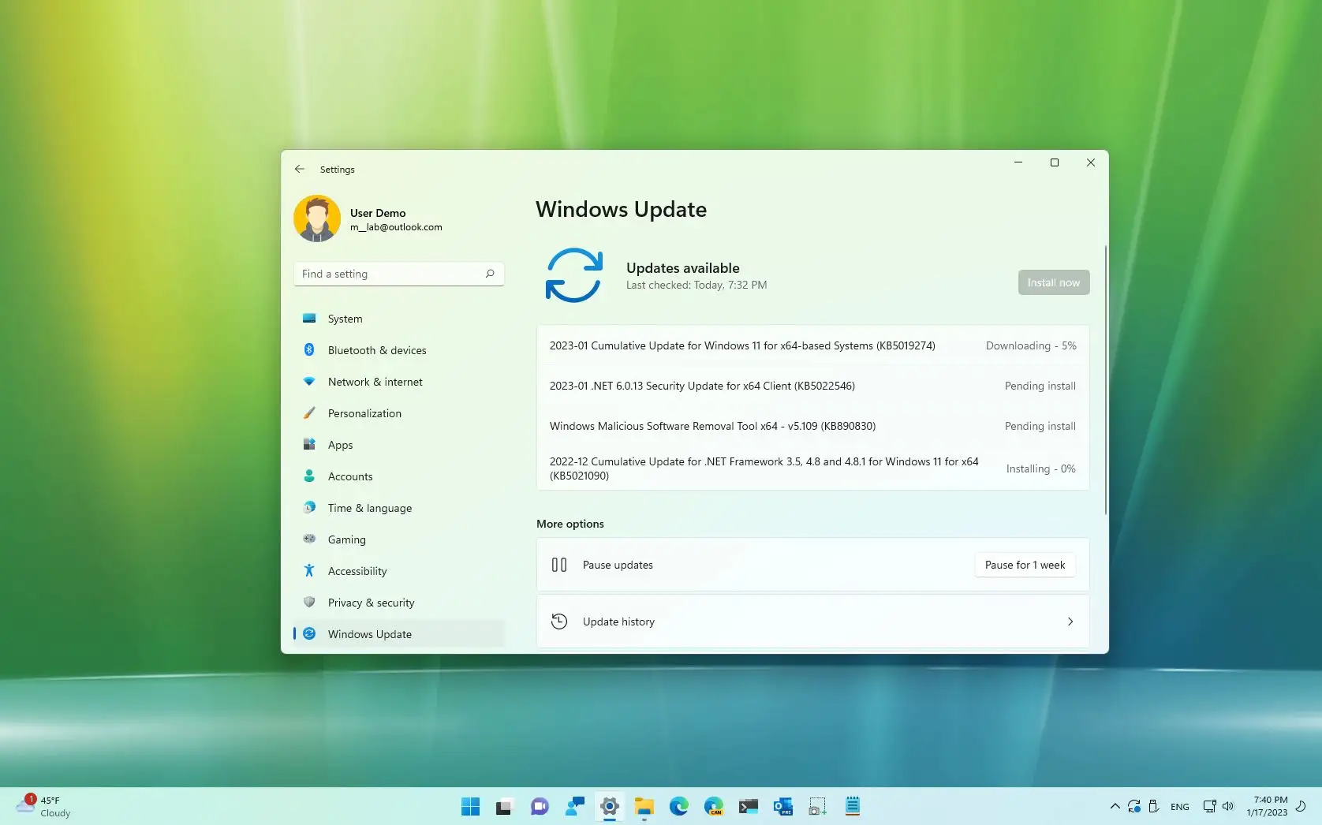The height and width of the screenshot is (825, 1322).
Task: Select Windows Update in the sidebar
Action: (x=398, y=634)
